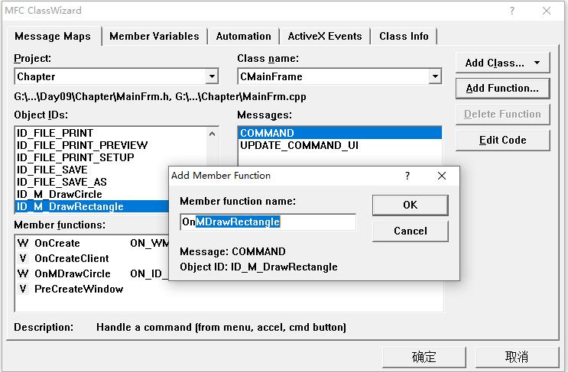Select the ActiveX Events tab
Image resolution: width=568 pixels, height=372 pixels.
(325, 36)
